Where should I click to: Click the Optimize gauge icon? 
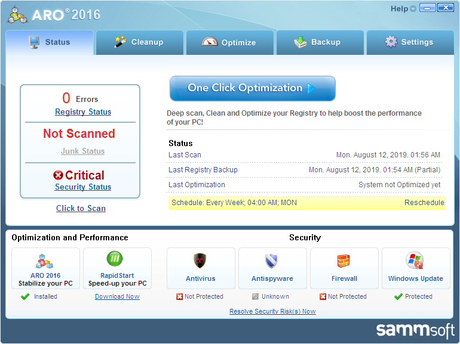(x=210, y=42)
